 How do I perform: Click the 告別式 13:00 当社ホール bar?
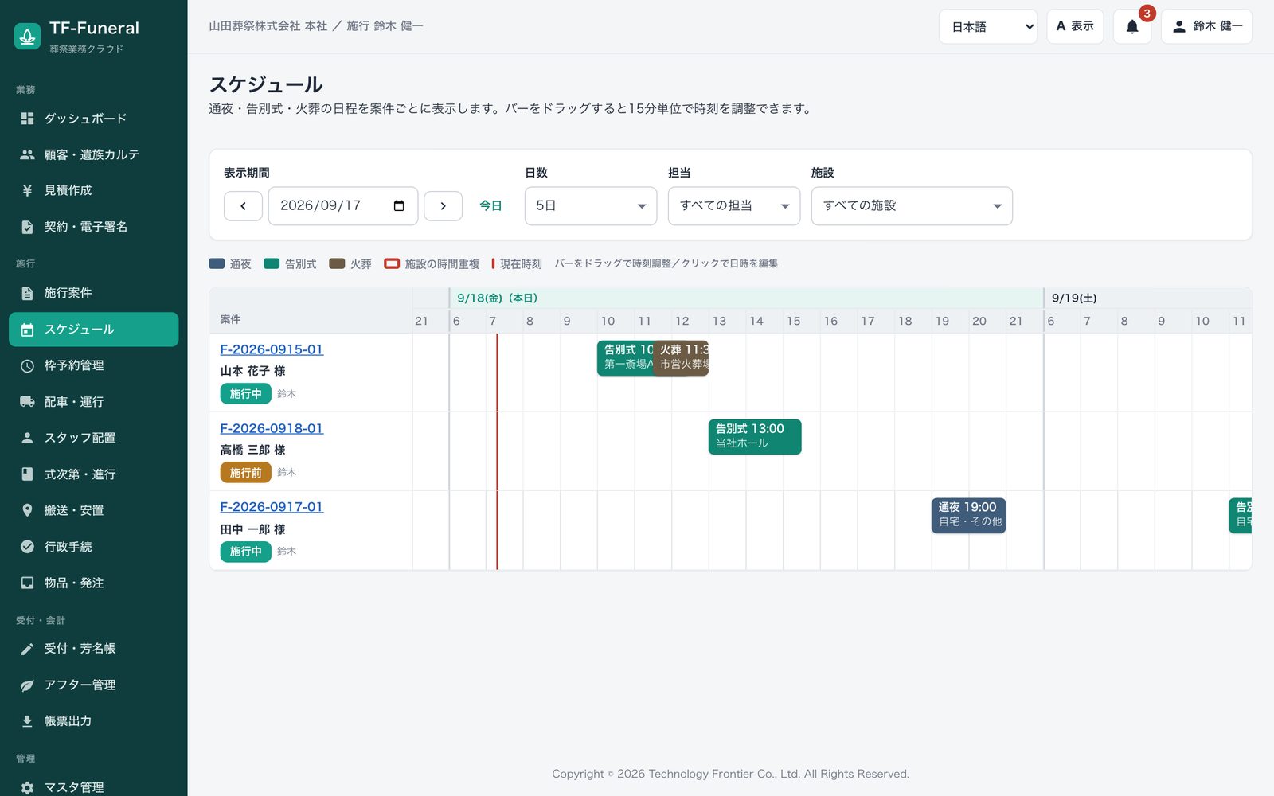click(755, 437)
